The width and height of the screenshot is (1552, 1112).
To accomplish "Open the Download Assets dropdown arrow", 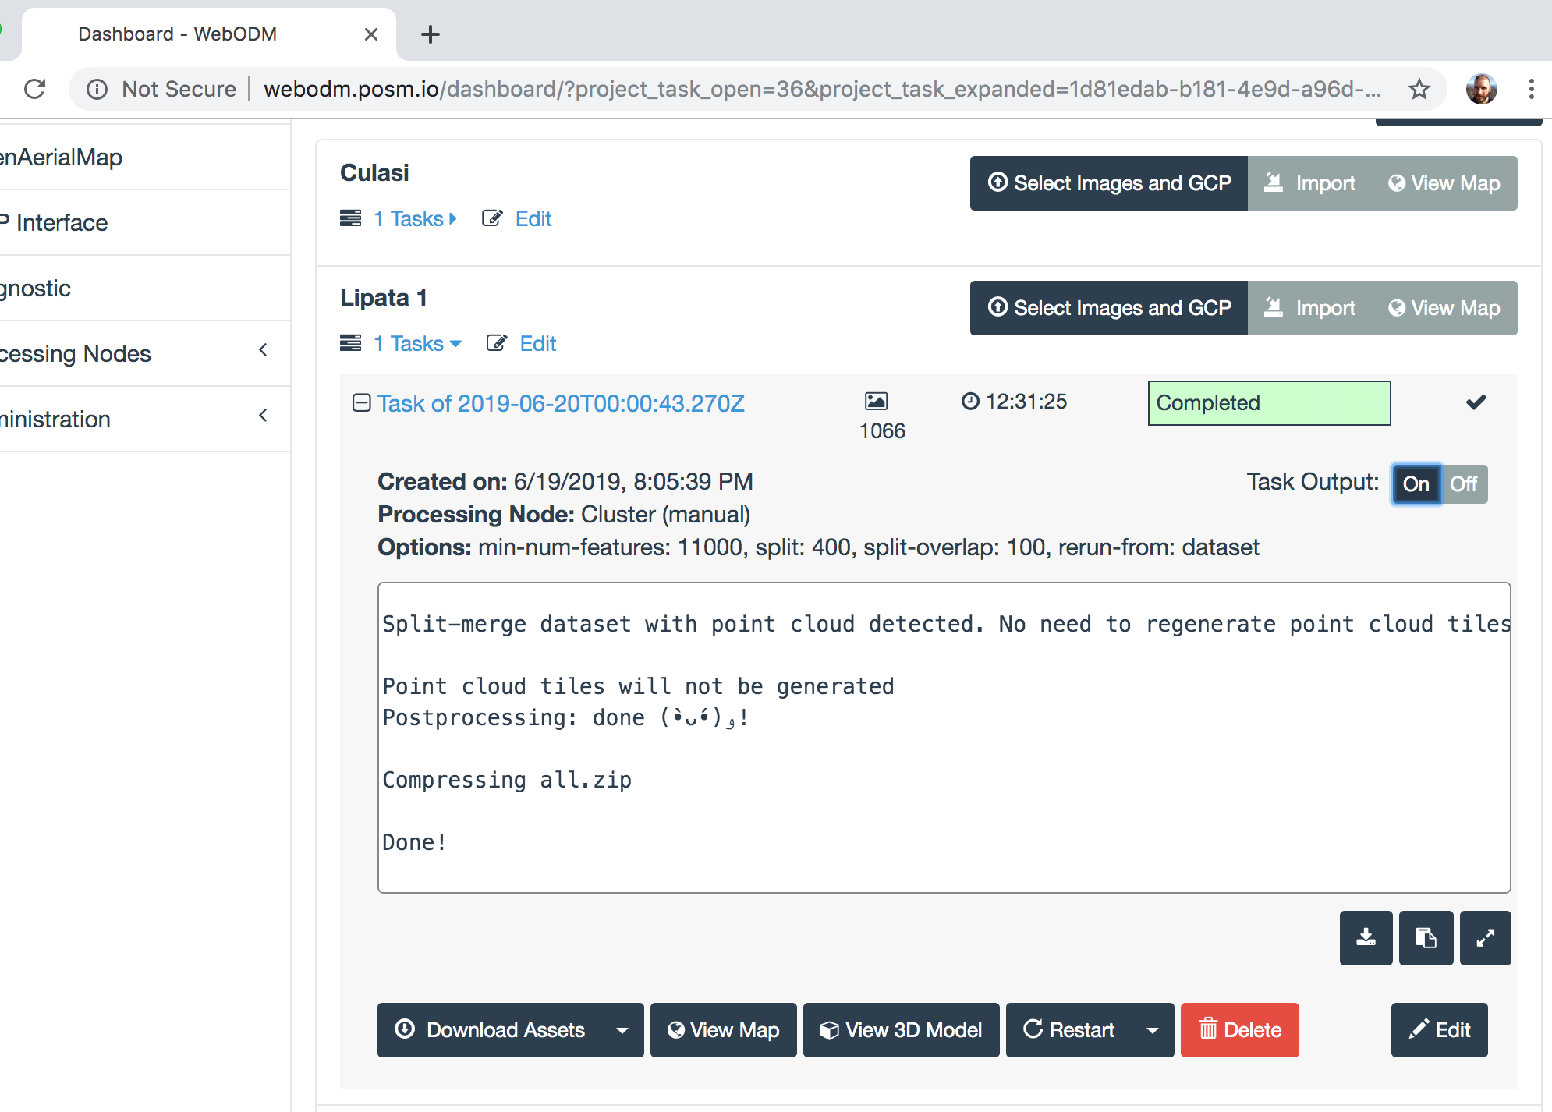I will tap(622, 1030).
